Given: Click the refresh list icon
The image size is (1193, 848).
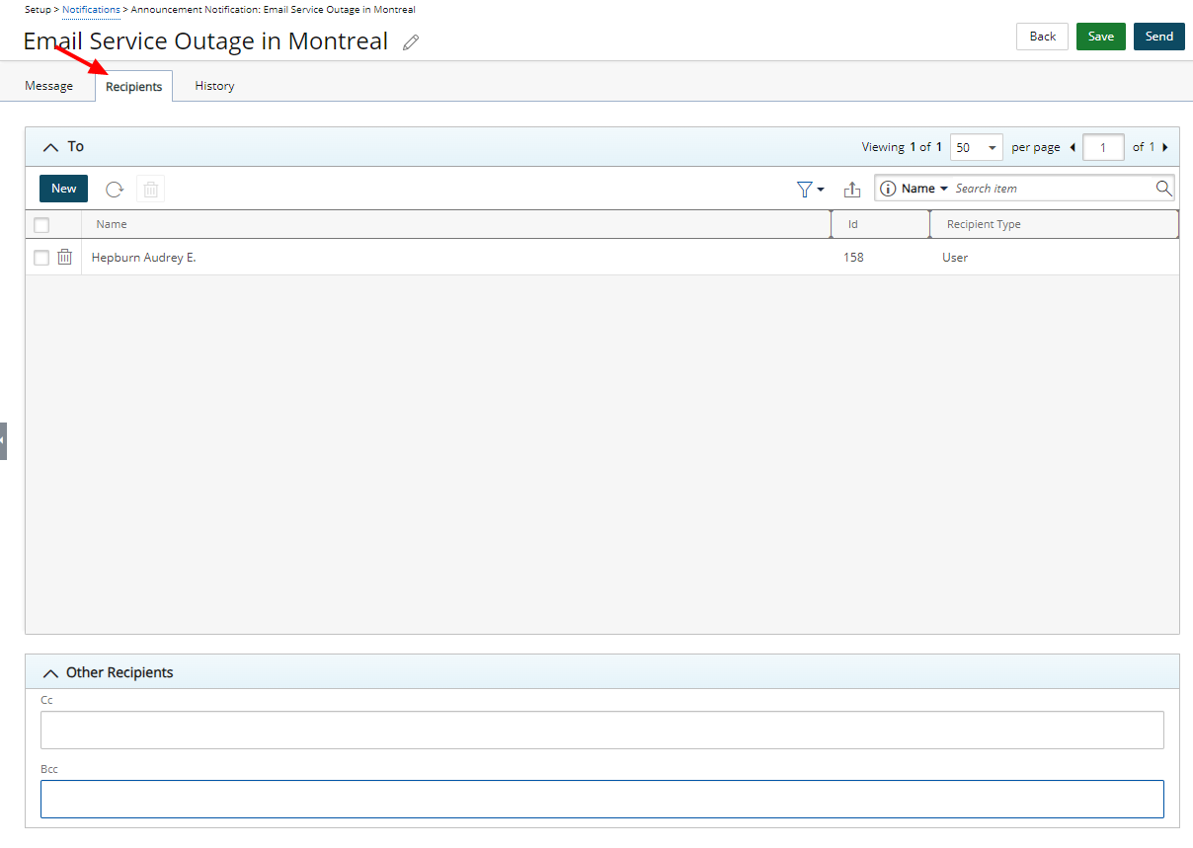Looking at the screenshot, I should point(115,190).
